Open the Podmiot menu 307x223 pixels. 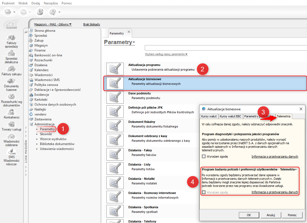[8, 3]
